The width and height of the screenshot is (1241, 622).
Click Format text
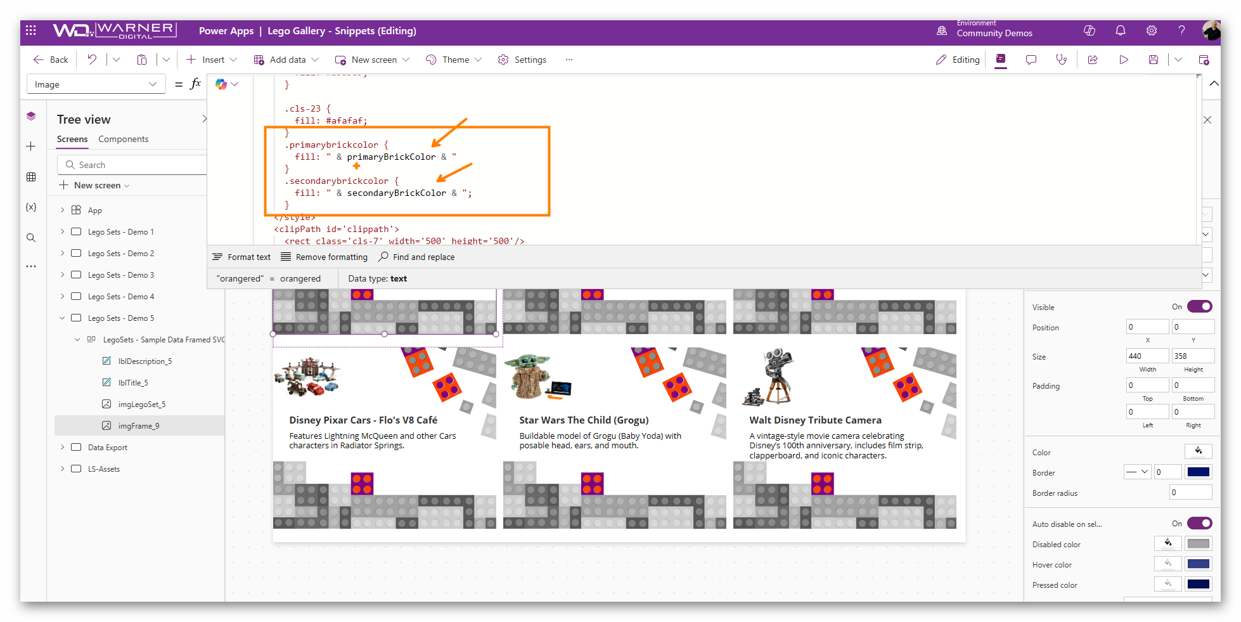[241, 257]
